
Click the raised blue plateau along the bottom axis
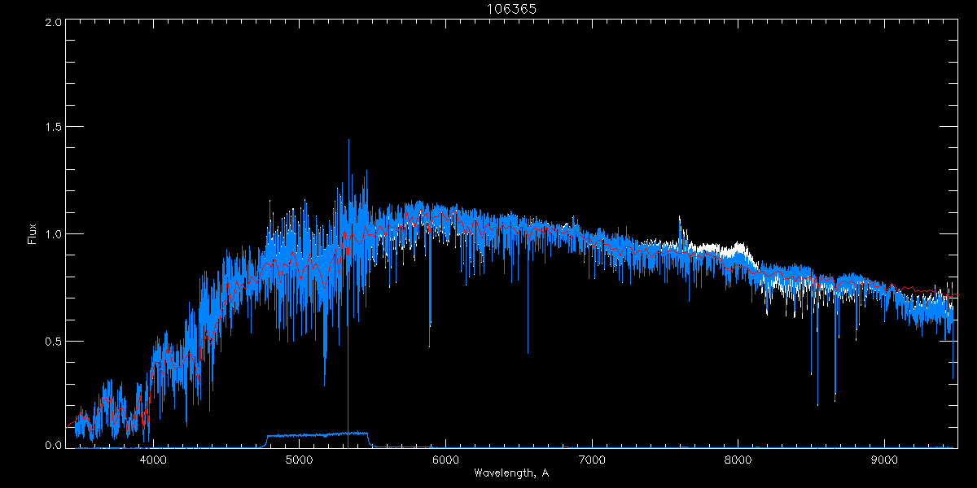pos(318,435)
